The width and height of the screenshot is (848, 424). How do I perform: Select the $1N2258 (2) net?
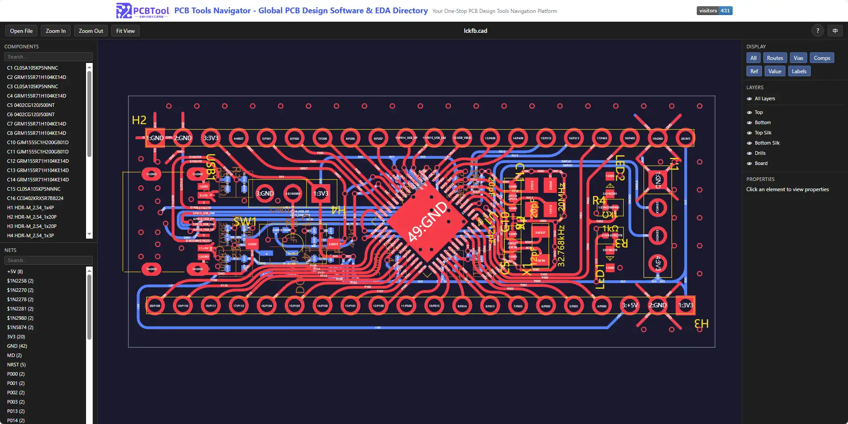pos(20,281)
